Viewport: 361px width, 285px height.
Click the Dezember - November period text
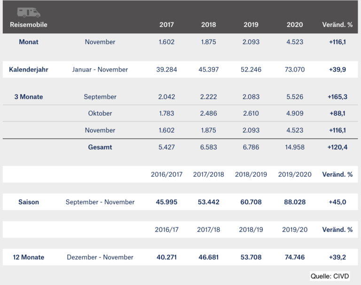coord(100,257)
